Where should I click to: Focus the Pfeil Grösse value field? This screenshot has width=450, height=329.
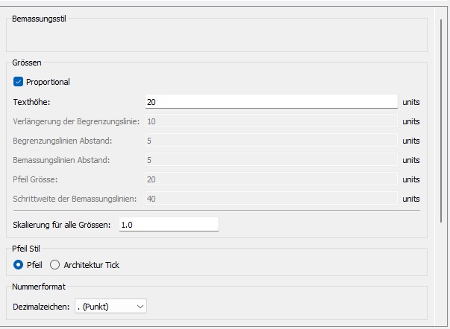271,179
